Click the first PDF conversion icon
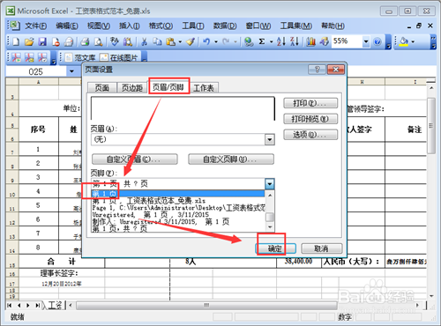441x326 pixels. 16,57
